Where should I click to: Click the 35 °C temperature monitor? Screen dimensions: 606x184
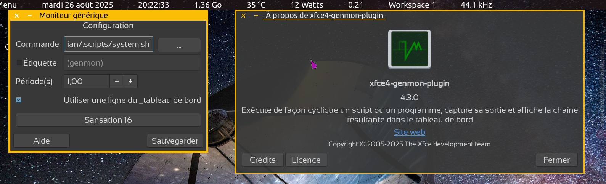point(256,5)
